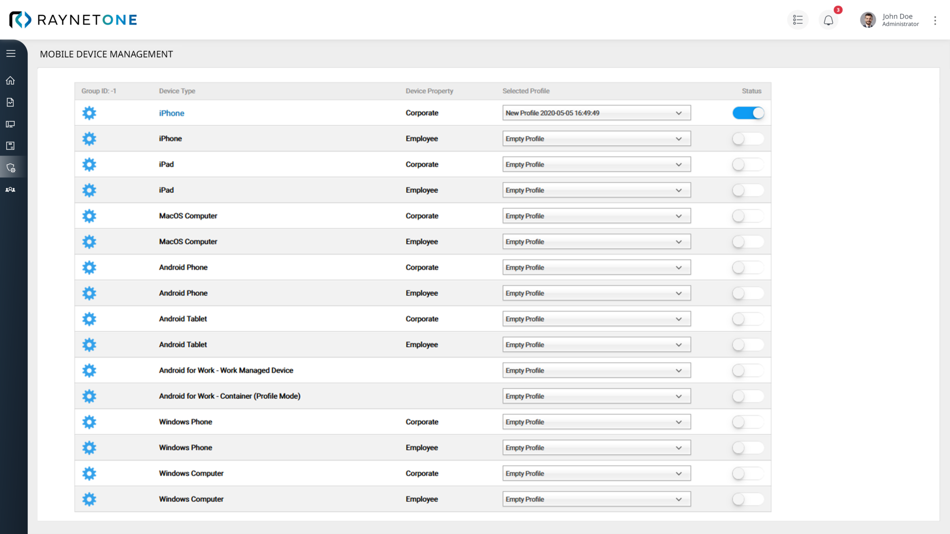Open profile dropdown for iPhone Employee

tap(597, 139)
